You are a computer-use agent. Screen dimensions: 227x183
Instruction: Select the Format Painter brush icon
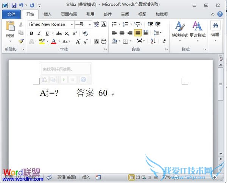(21, 41)
